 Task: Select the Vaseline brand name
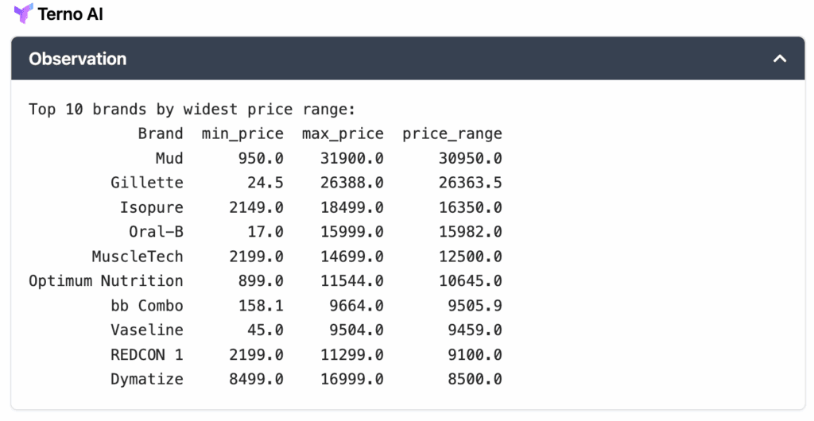[x=147, y=330]
